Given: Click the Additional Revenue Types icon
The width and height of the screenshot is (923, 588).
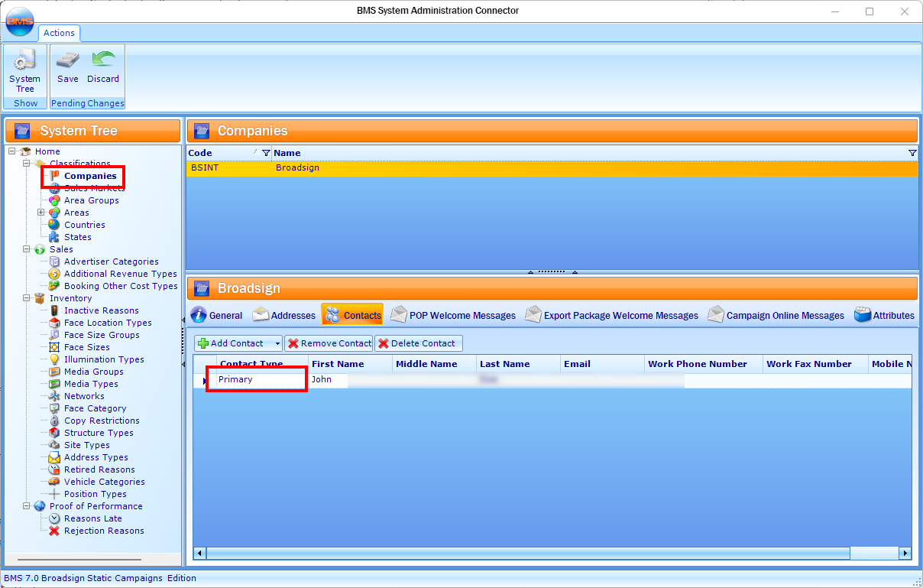Looking at the screenshot, I should [54, 274].
